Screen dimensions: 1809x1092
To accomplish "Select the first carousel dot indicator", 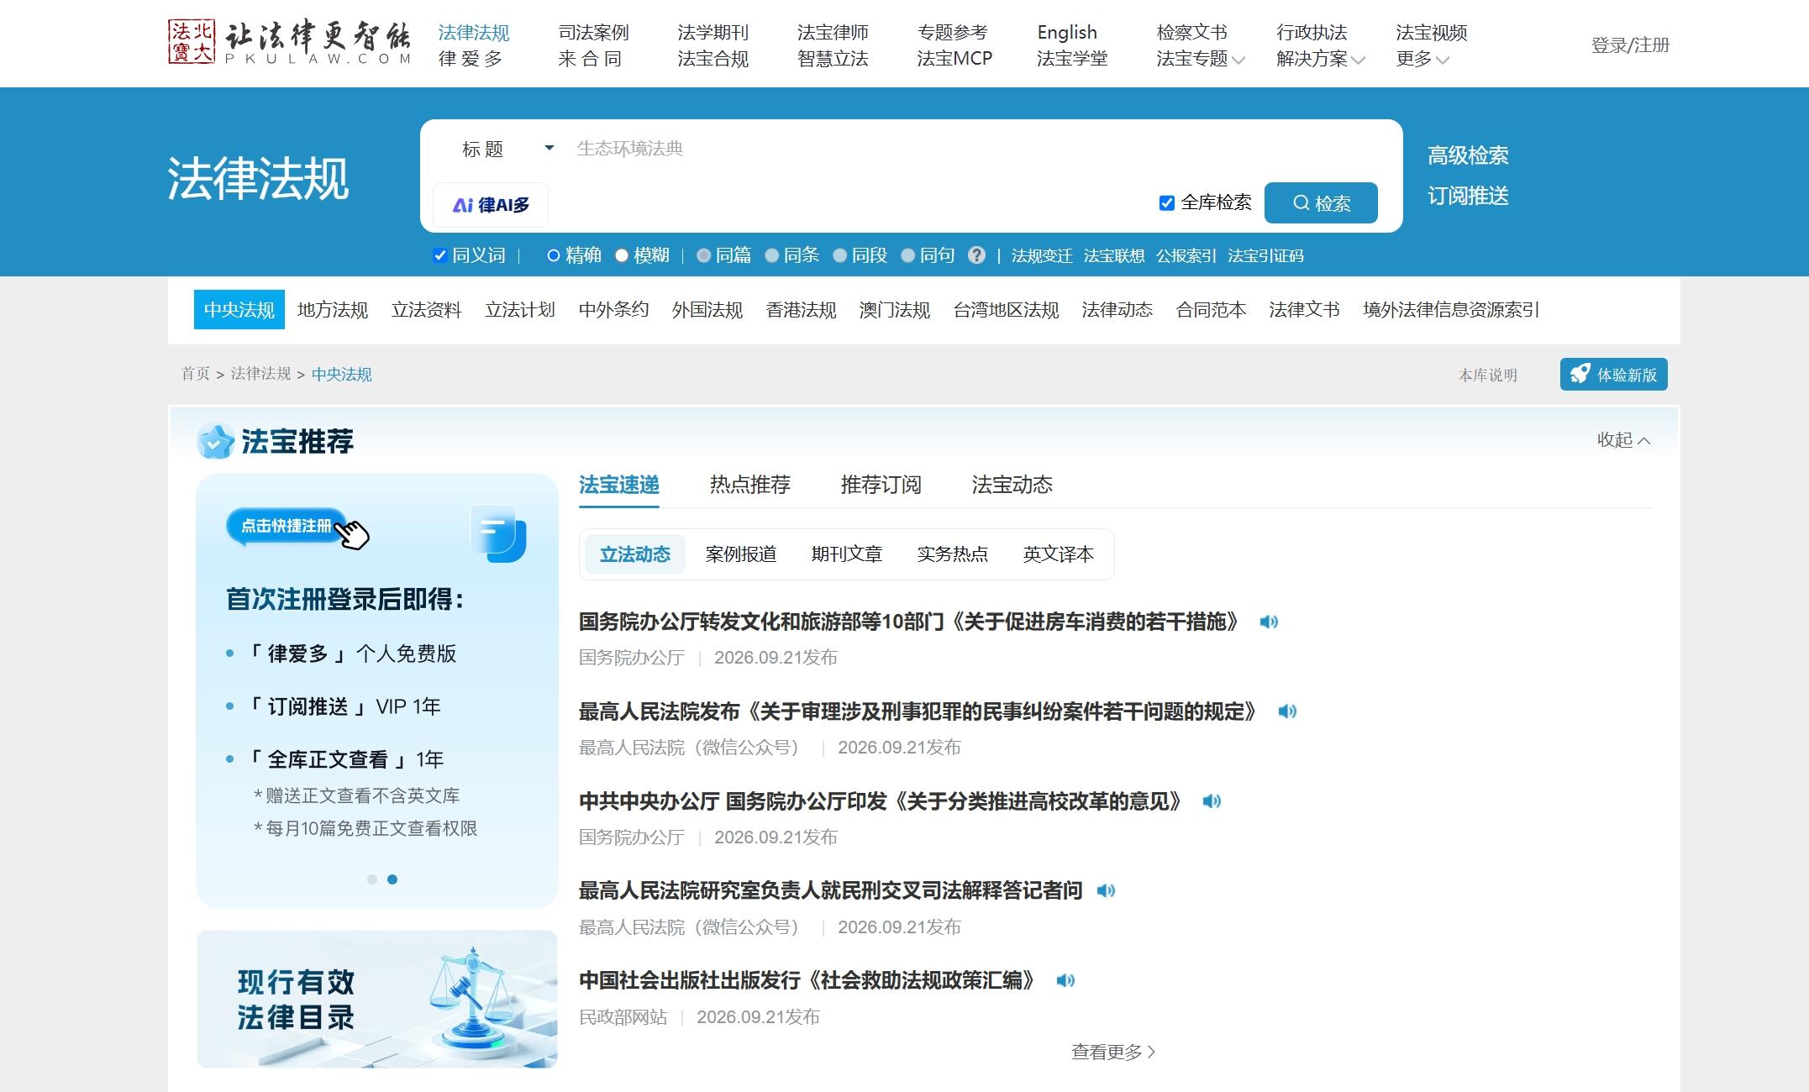I will pos(372,879).
